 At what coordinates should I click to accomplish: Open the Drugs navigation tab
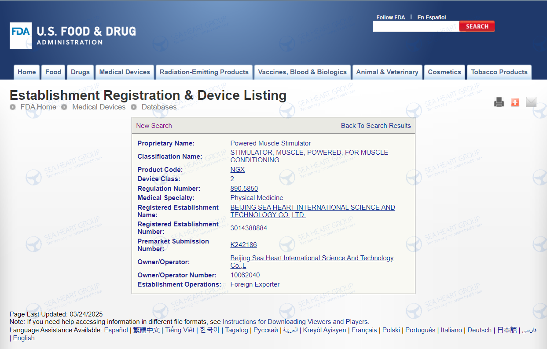tap(80, 72)
